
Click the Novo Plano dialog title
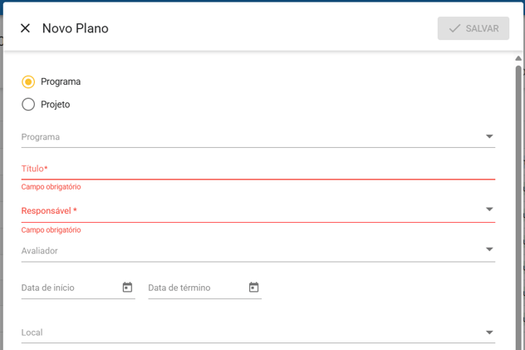pyautogui.click(x=76, y=28)
